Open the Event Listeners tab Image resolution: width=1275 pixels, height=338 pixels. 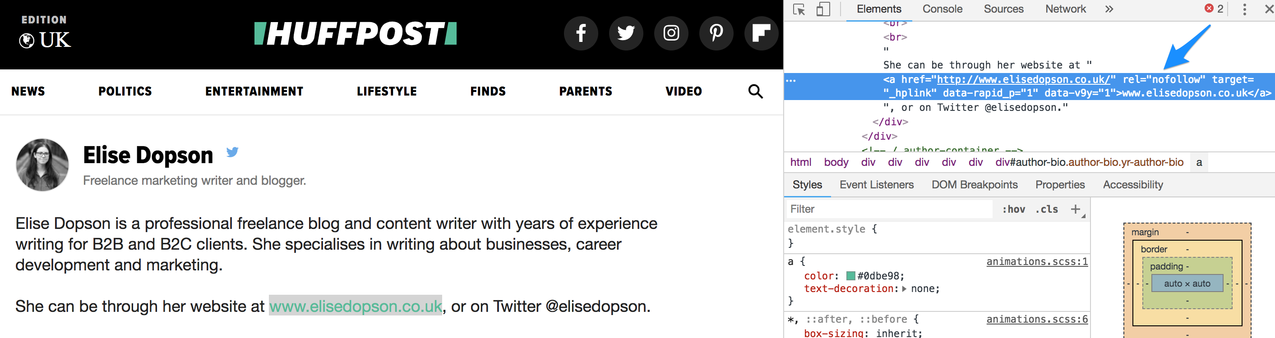click(876, 185)
